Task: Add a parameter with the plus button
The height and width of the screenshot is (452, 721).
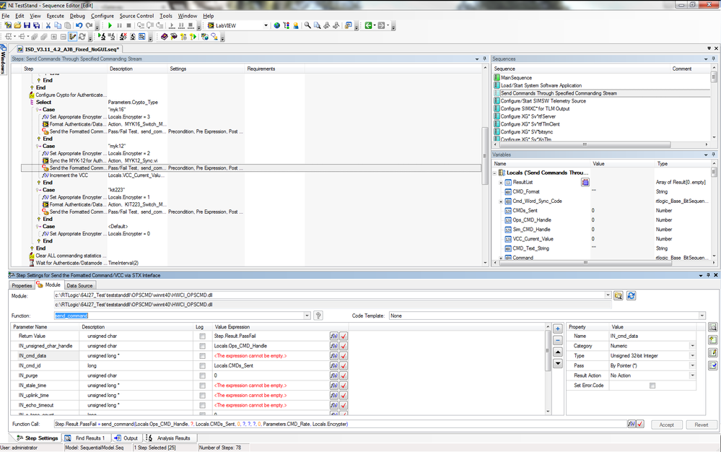Action: 557,329
